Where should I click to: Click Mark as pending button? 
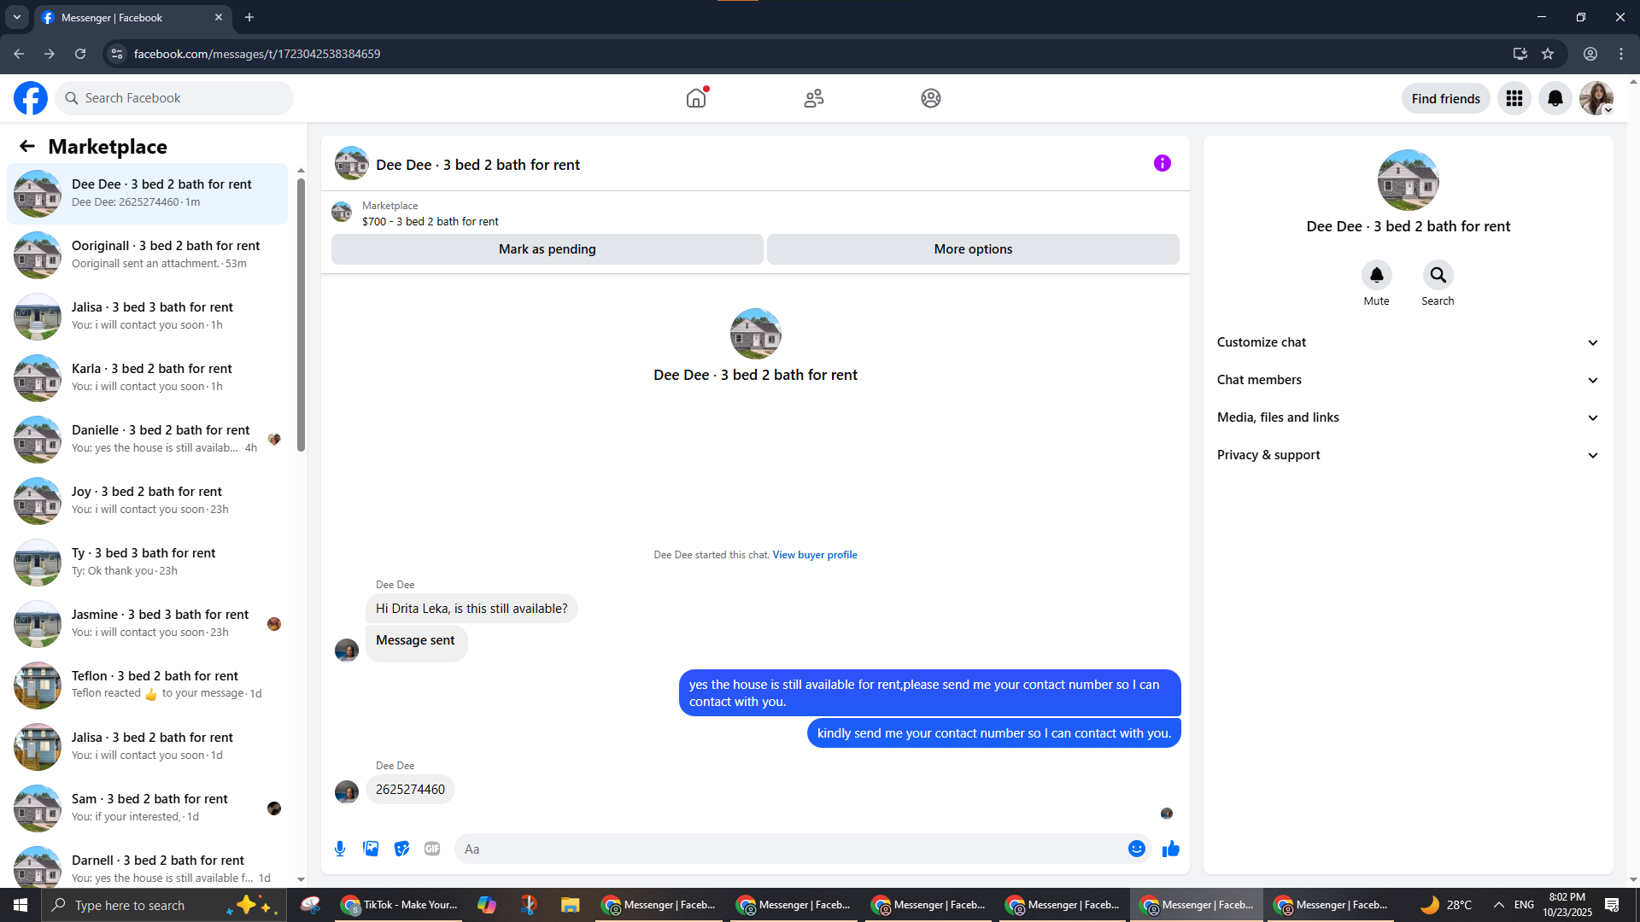point(547,249)
